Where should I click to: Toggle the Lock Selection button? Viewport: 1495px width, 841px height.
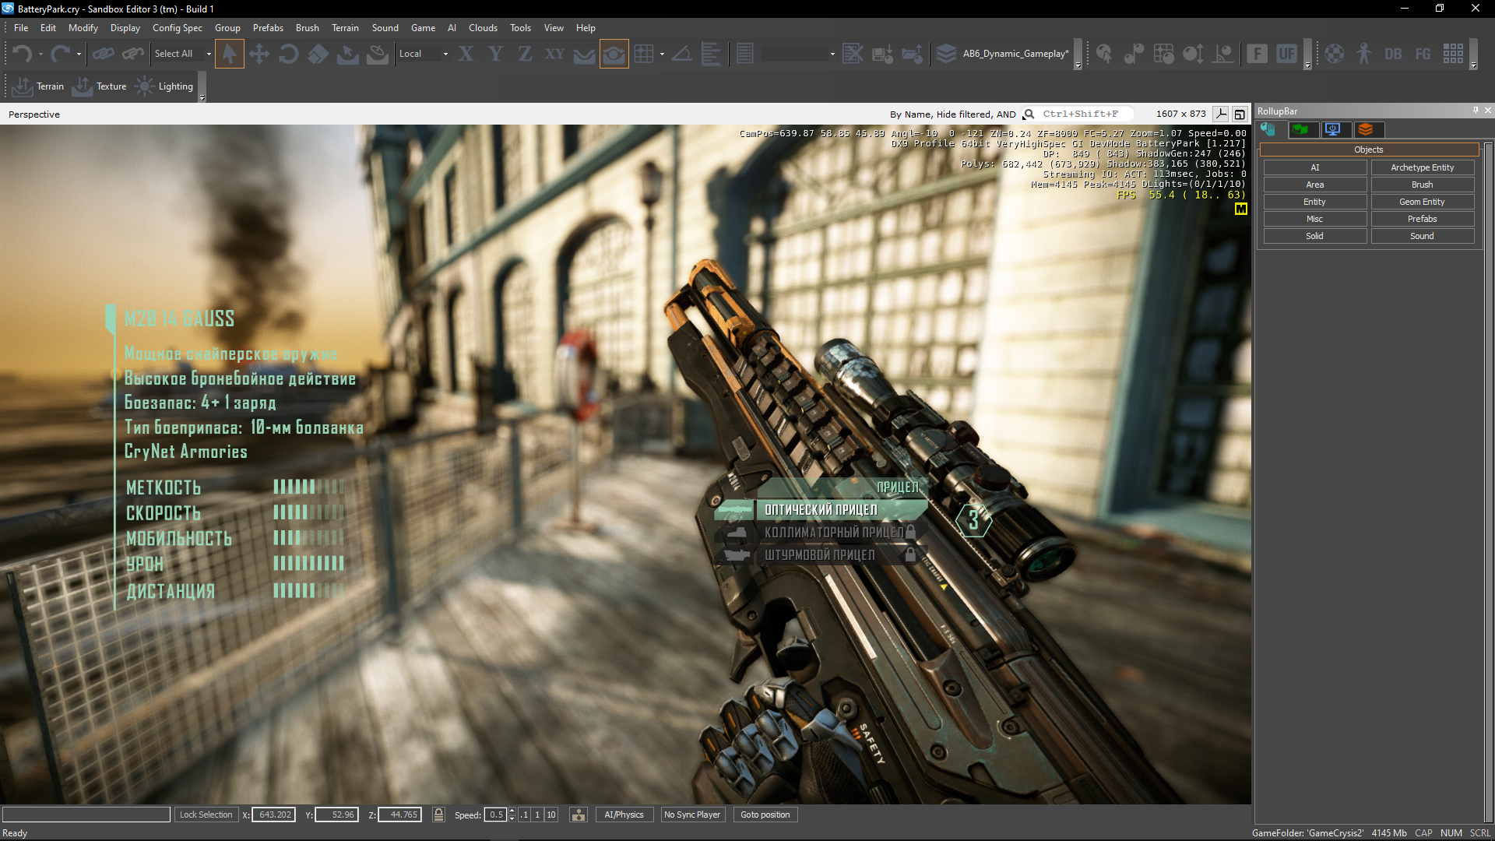click(x=206, y=815)
